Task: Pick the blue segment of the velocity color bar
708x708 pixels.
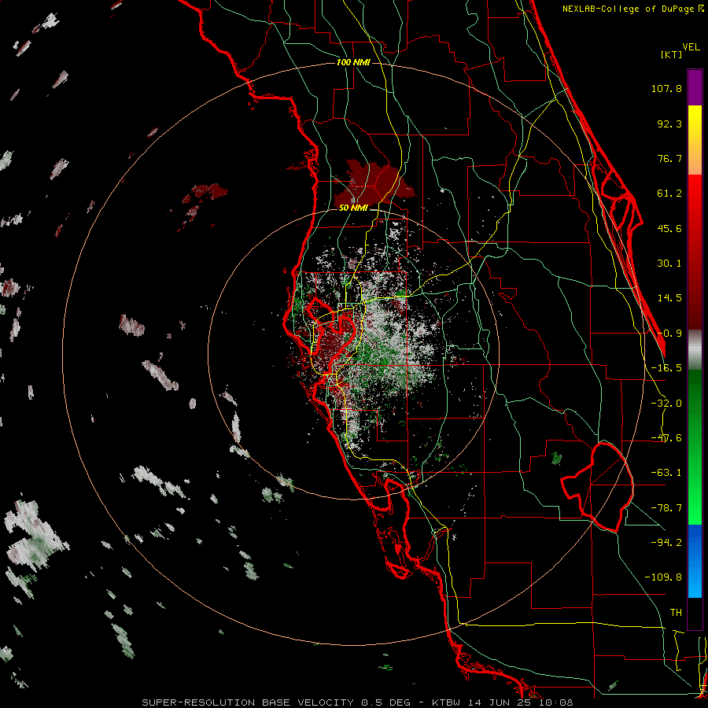Action: coord(695,561)
